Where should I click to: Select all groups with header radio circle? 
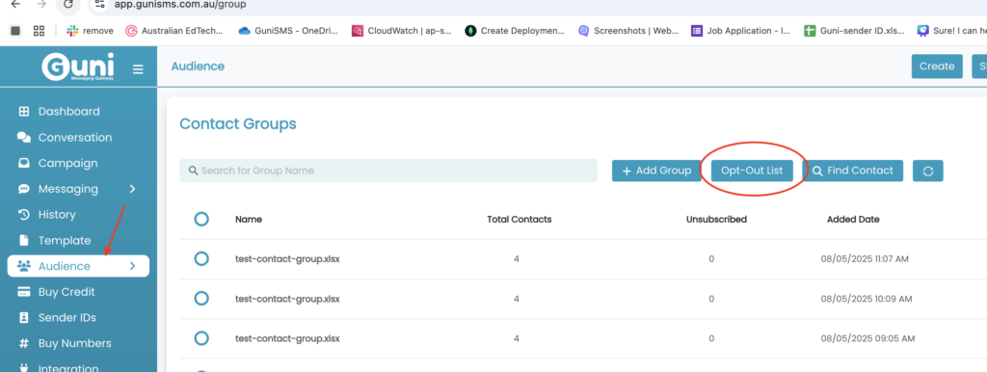pos(201,219)
